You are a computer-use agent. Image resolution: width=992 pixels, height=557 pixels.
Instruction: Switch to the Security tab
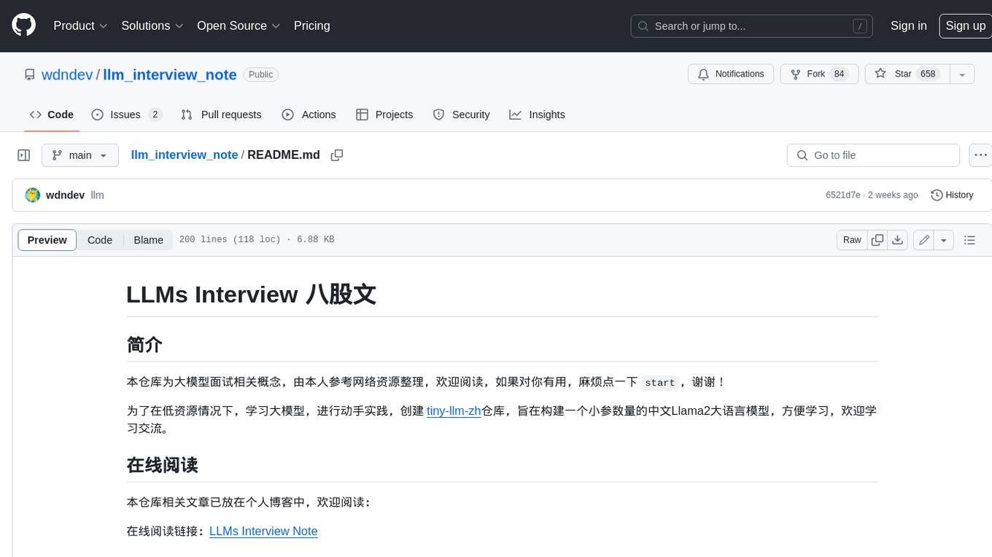coord(461,114)
